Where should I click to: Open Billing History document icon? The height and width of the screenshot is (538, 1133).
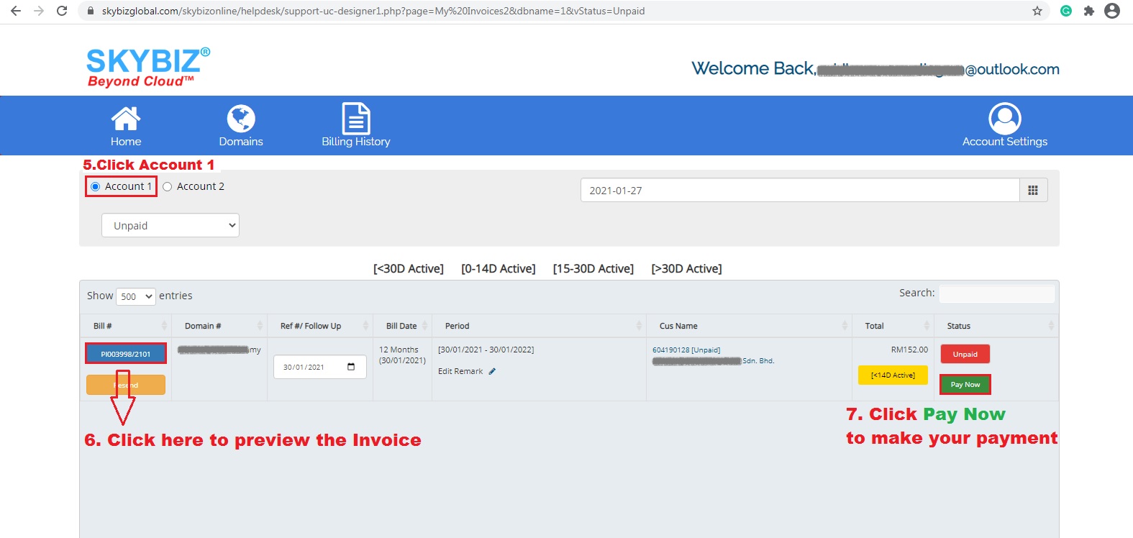(355, 119)
